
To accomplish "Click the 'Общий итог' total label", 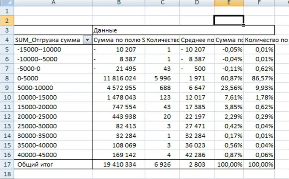I will coord(53,164).
